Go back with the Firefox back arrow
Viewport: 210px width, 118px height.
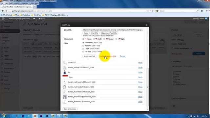[x=3, y=11]
